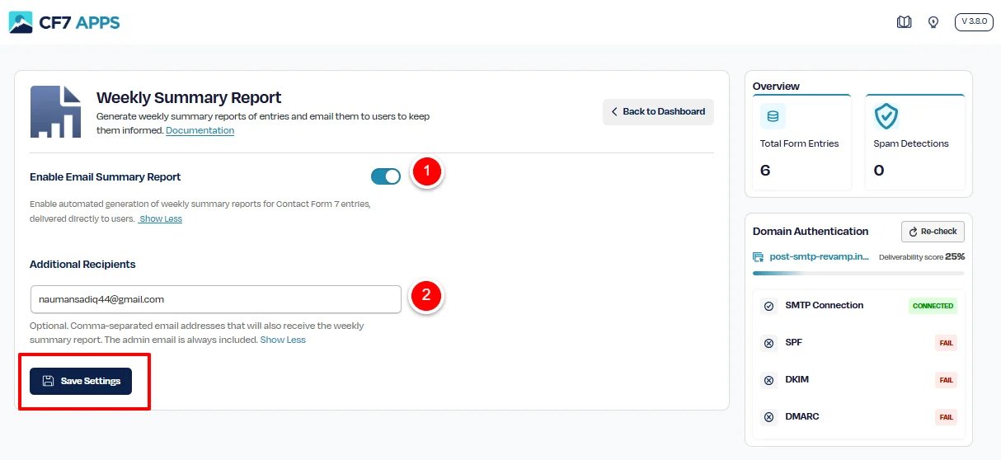
Task: Click the Total Form Entries count 6
Action: (x=765, y=171)
